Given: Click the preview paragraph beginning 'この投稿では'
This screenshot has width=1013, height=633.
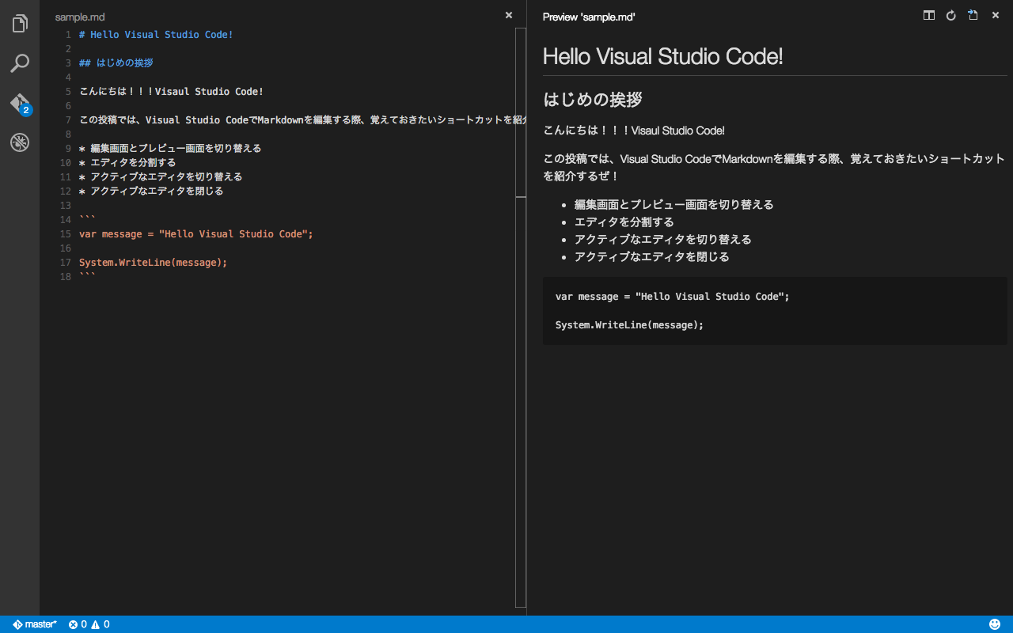Looking at the screenshot, I should (x=774, y=167).
